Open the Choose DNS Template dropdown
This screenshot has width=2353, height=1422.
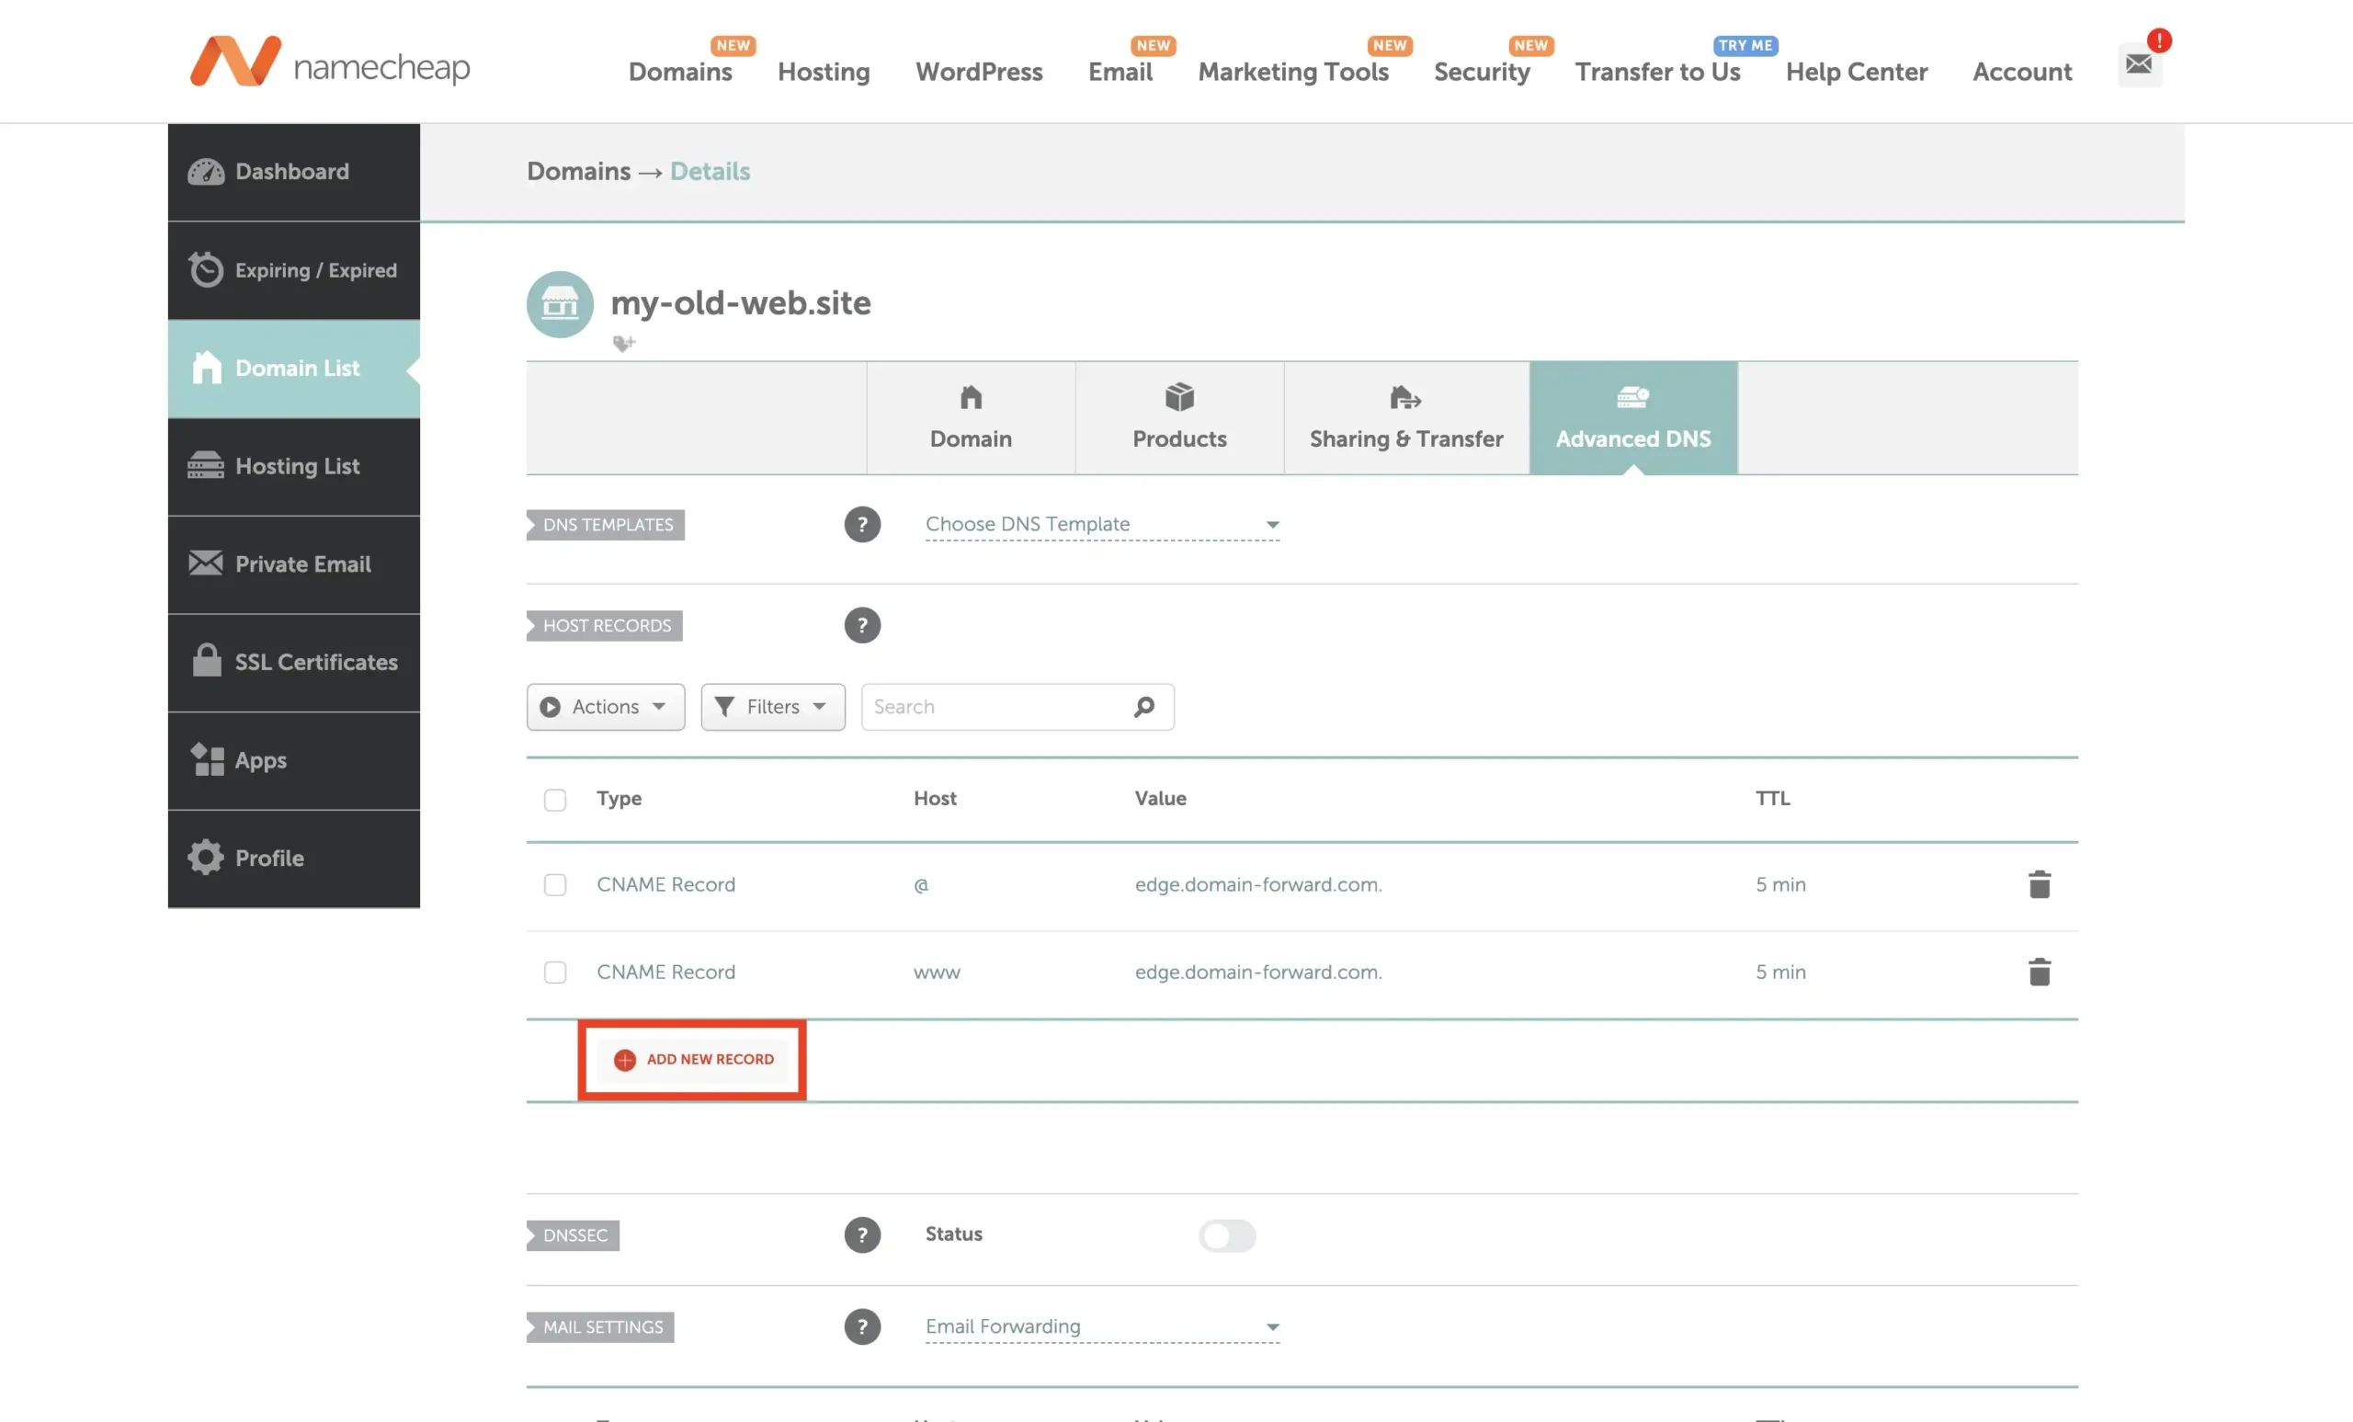(x=1101, y=523)
